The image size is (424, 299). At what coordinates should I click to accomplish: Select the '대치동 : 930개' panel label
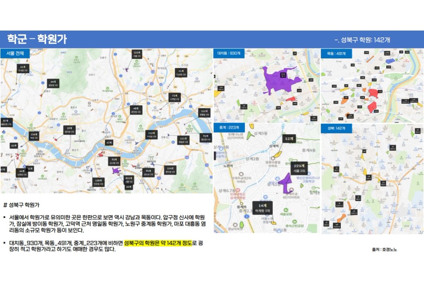pyautogui.click(x=229, y=53)
